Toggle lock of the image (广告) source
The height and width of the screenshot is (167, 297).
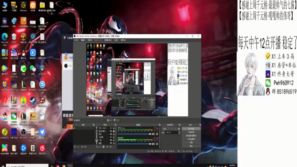(114, 140)
